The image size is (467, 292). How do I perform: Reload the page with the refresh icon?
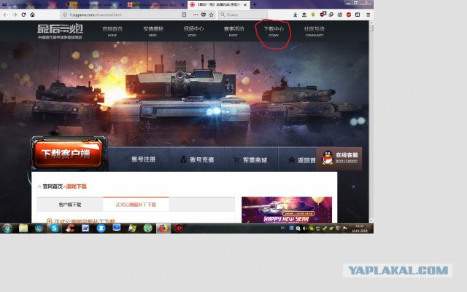23,15
